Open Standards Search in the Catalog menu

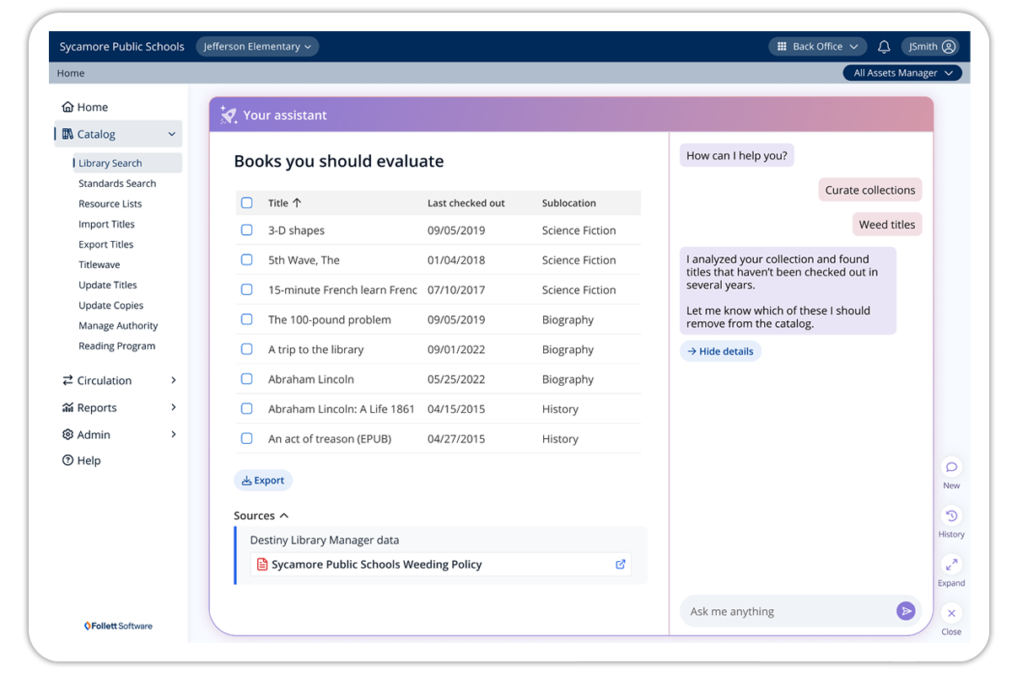point(117,184)
